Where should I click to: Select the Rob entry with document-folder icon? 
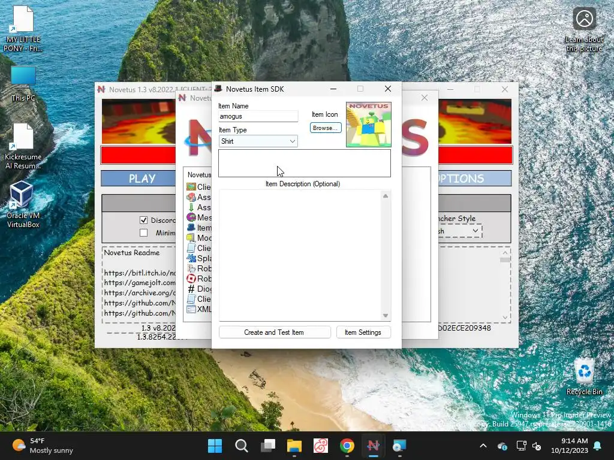coord(199,268)
